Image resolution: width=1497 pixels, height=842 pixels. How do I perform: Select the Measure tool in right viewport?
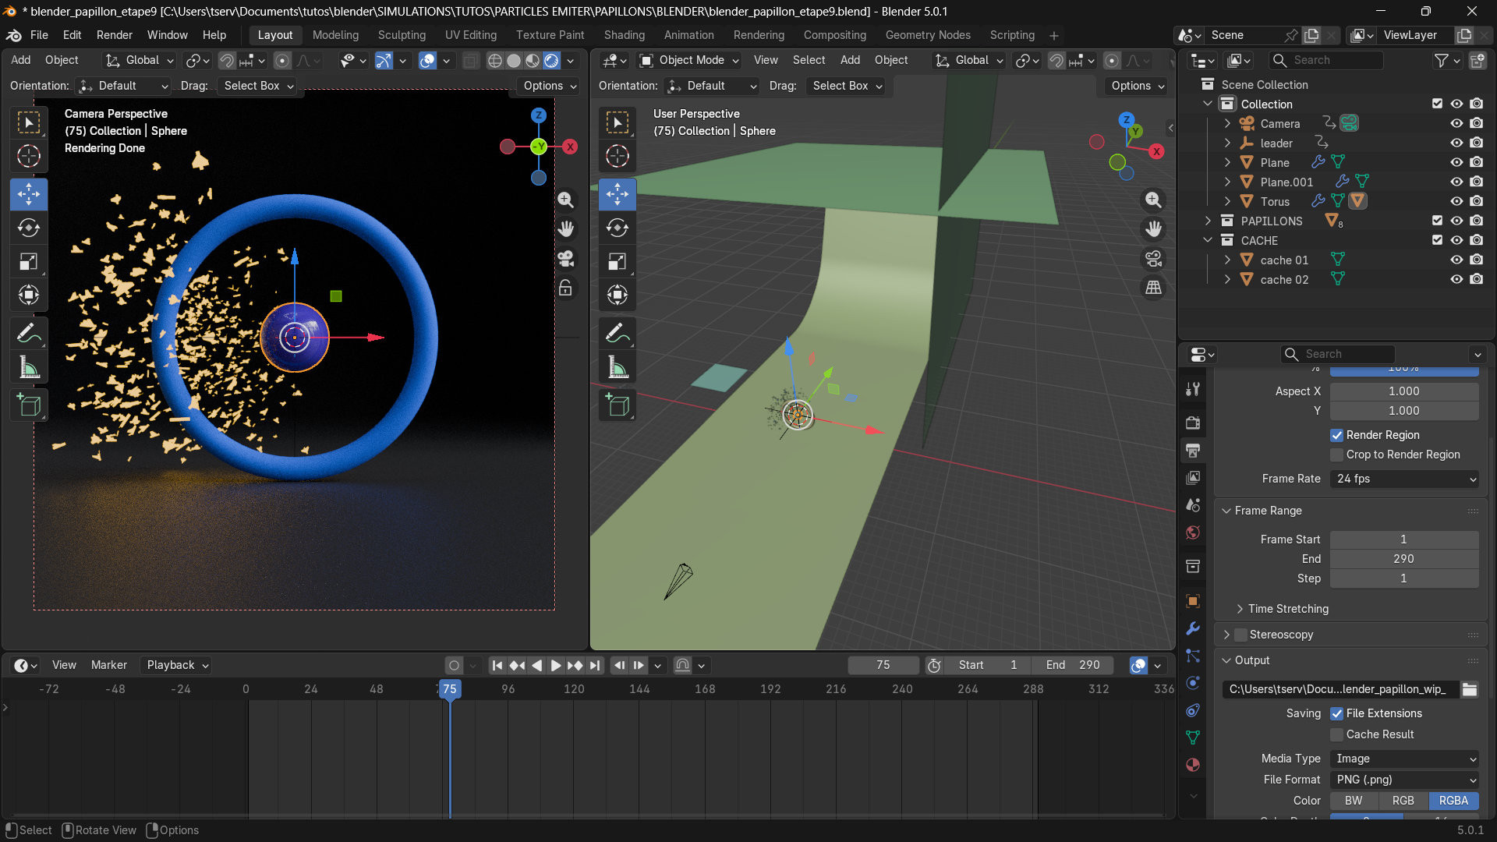pos(618,366)
